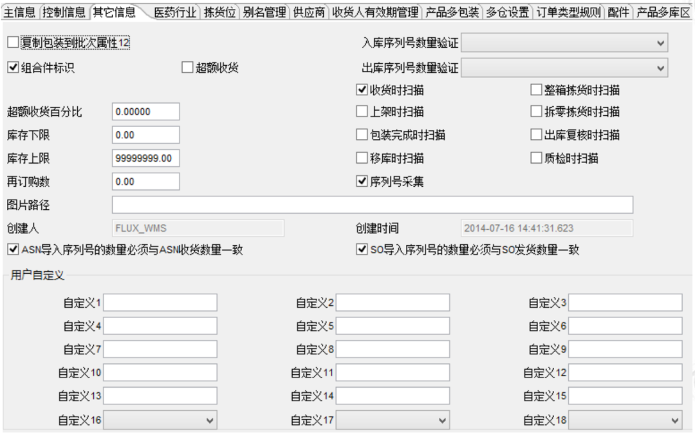Viewport: 695px width, 436px height.
Task: Uncheck the 组合件标识 checkbox
Action: click(x=12, y=68)
